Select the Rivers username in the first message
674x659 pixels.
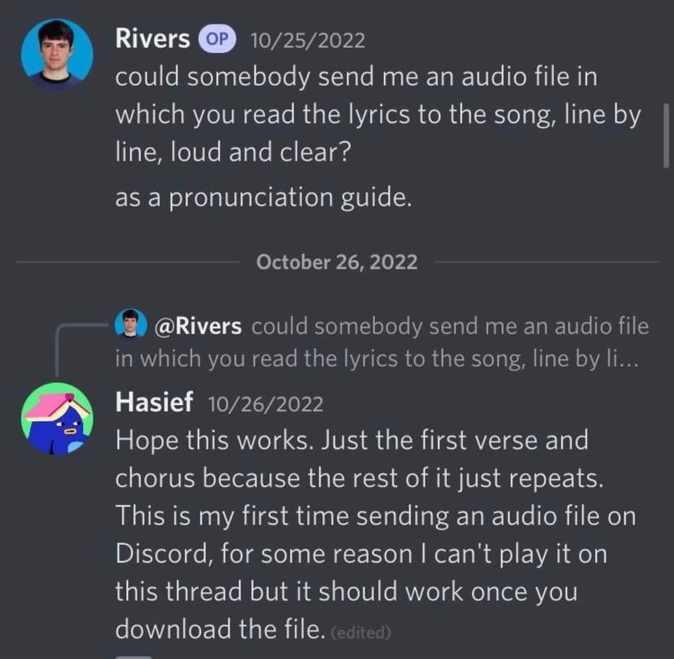(x=152, y=39)
